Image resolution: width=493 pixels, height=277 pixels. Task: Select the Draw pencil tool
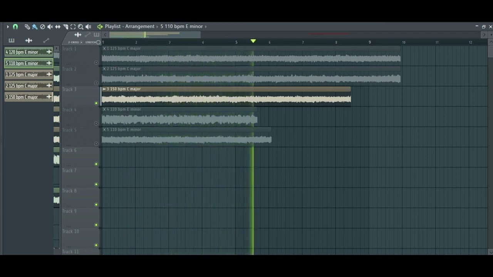[27, 27]
